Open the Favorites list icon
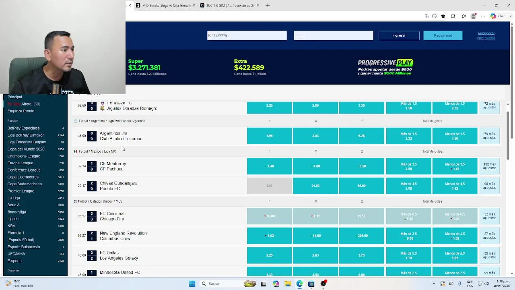Viewport: 515px width, 290px height. point(463,16)
